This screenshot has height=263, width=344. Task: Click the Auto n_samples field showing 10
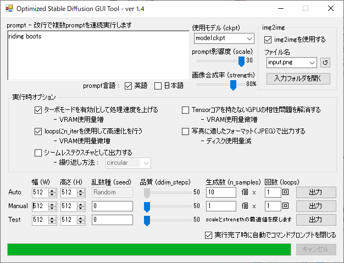coord(221,192)
